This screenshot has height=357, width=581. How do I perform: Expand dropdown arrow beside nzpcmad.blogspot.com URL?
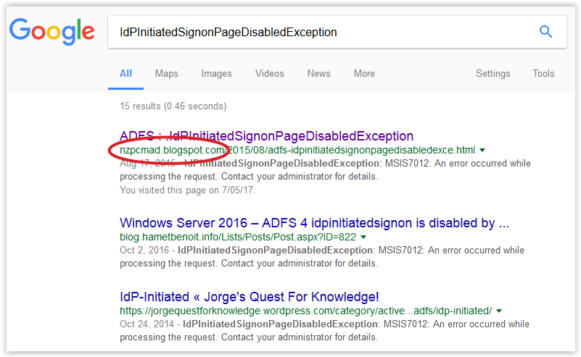pos(482,150)
